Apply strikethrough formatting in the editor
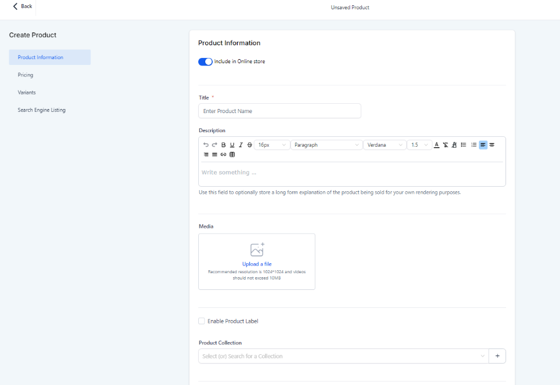 (250, 145)
